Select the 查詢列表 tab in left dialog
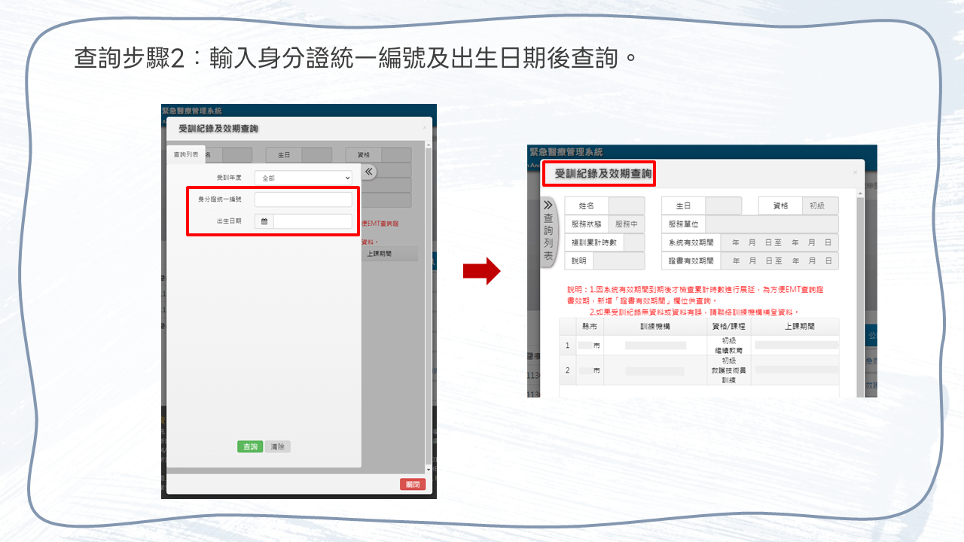The height and width of the screenshot is (542, 964). coord(186,154)
